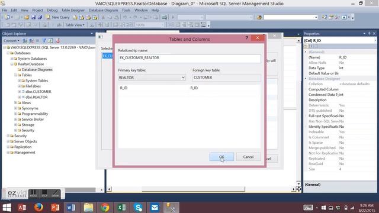The image size is (379, 213).
Task: Click the Open File folder icon
Action: 27,17
